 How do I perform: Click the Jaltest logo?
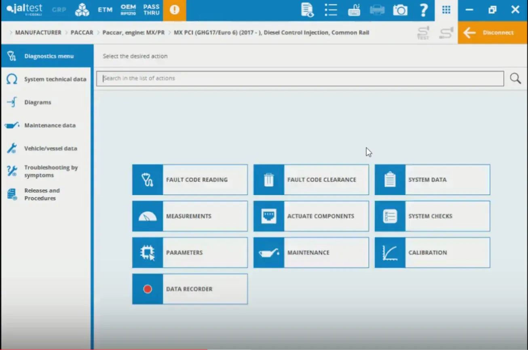tap(24, 10)
